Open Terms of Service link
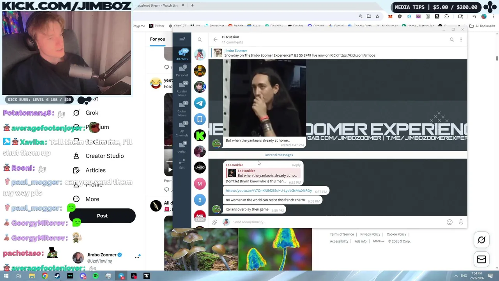Image resolution: width=499 pixels, height=281 pixels. 342,234
